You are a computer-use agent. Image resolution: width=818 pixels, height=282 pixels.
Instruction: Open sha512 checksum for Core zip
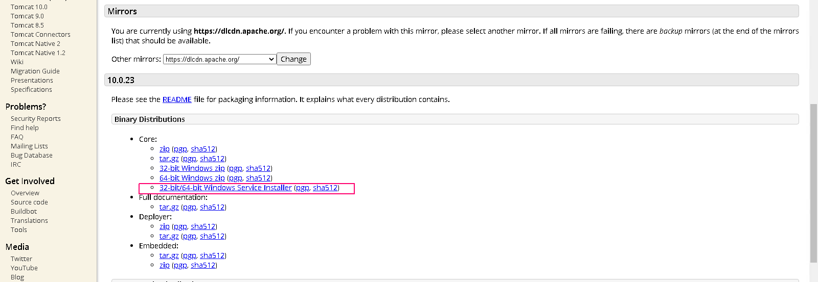[x=203, y=149]
